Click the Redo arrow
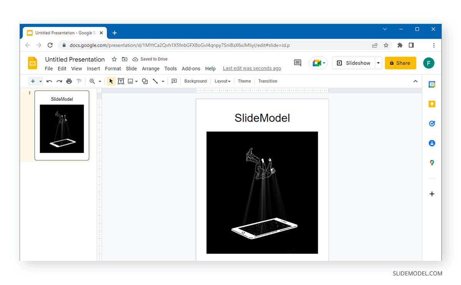The height and width of the screenshot is (285, 461). [59, 81]
